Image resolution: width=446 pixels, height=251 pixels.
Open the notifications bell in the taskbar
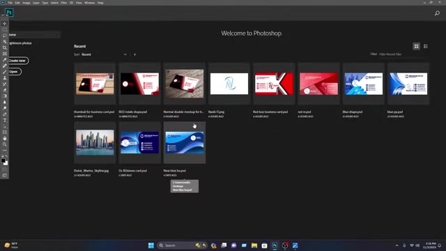coord(440,245)
